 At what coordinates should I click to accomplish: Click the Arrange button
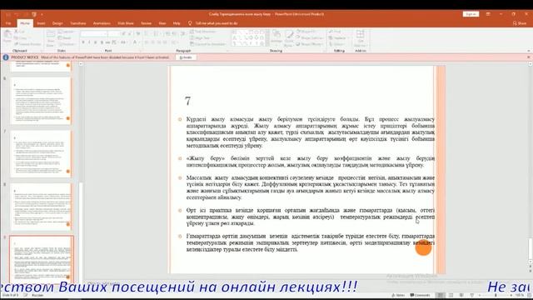[276, 37]
